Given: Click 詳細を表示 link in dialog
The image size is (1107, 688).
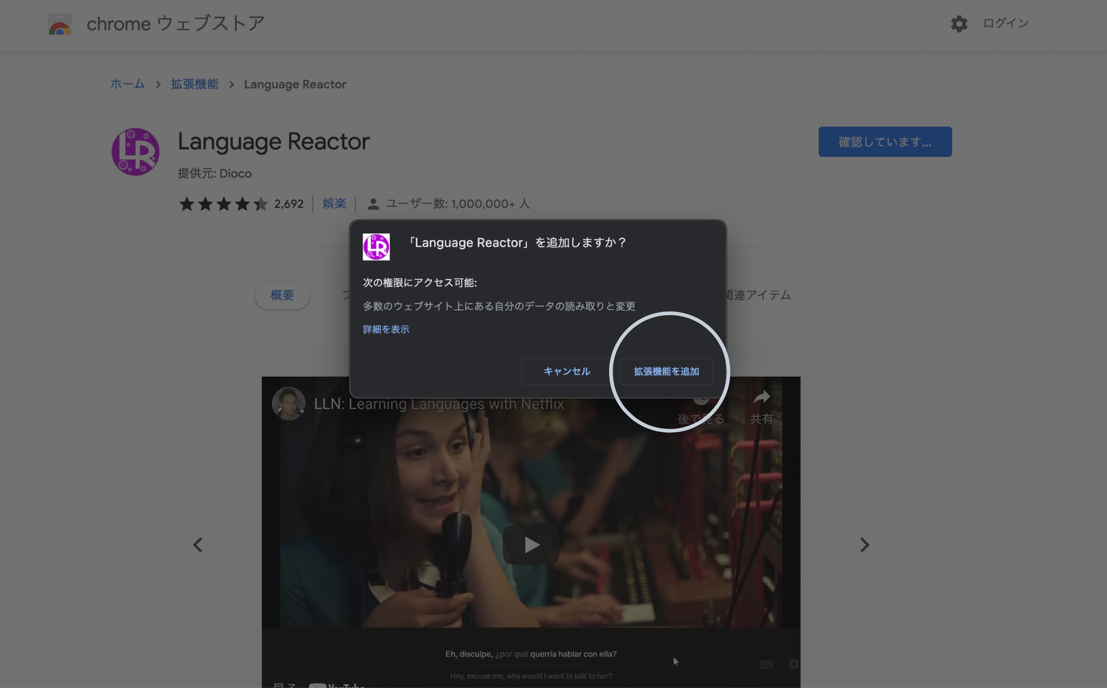Looking at the screenshot, I should 386,329.
